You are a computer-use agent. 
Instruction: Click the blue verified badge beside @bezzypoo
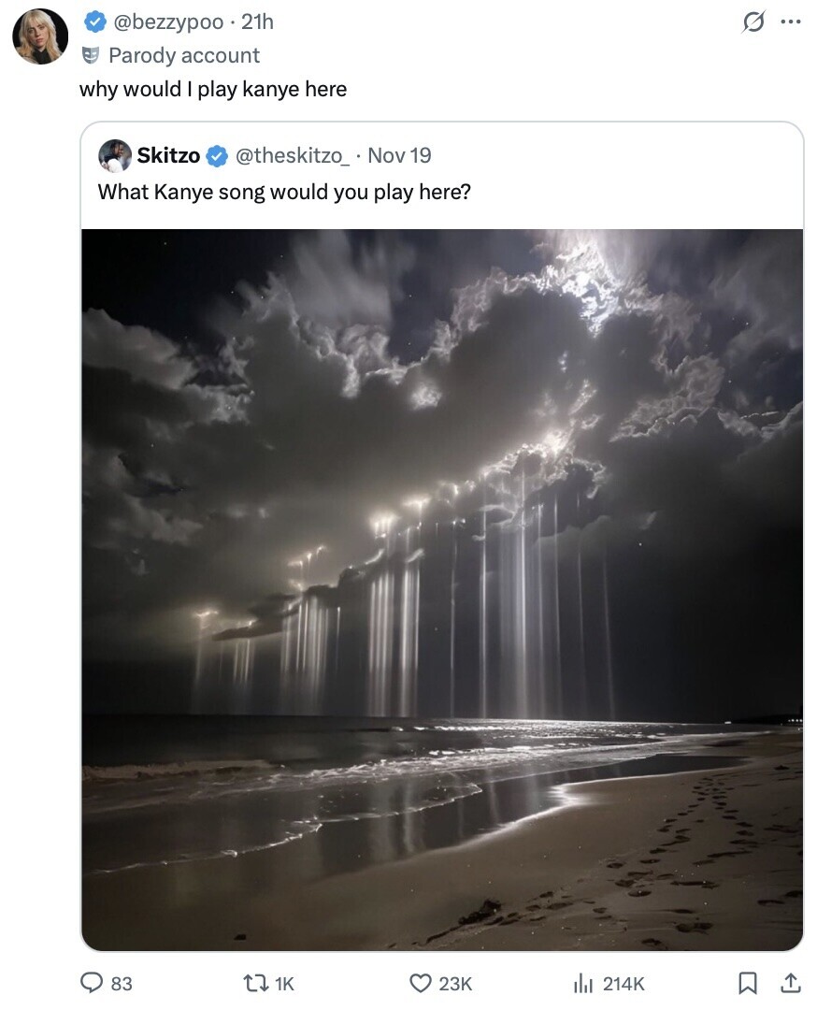[x=94, y=22]
